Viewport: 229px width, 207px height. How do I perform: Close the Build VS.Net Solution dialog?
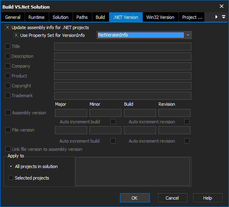[222, 6]
